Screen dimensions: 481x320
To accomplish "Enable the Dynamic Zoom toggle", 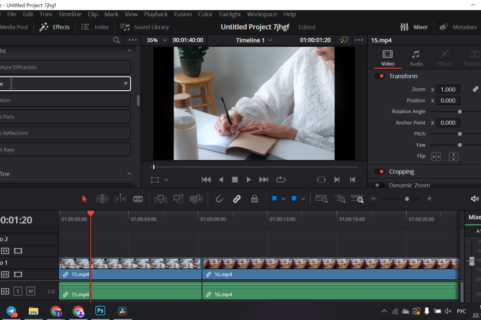I will (x=380, y=185).
